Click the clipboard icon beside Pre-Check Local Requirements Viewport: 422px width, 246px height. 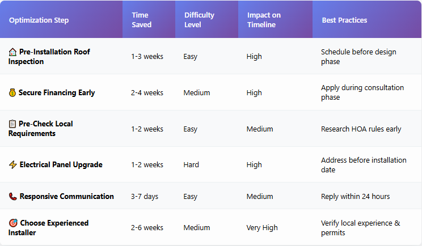[12, 124]
